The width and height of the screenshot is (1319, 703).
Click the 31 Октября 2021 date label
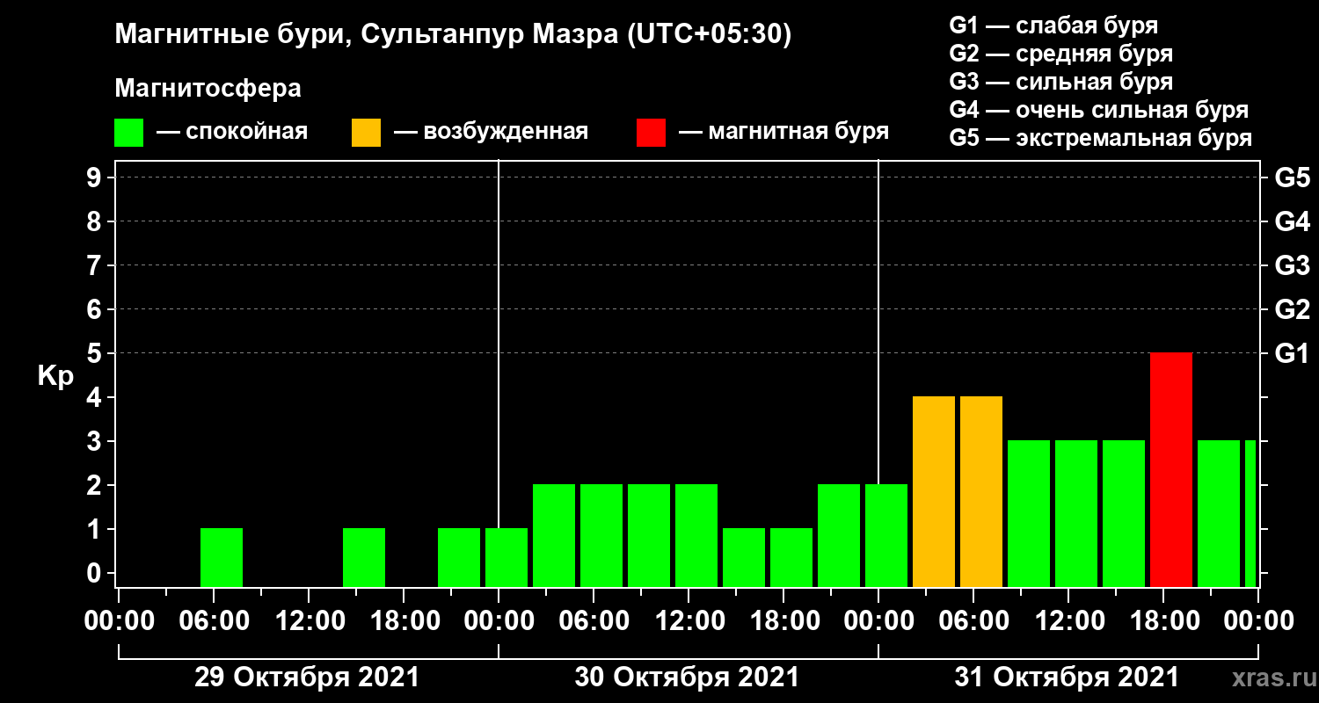click(1067, 678)
